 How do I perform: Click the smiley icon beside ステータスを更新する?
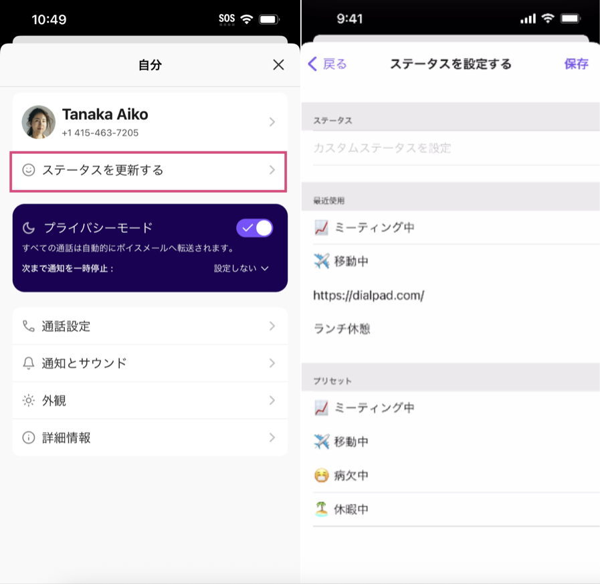pyautogui.click(x=28, y=171)
